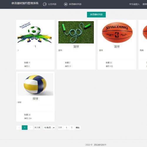147x147 pixels.
Task: Open the 教师 login link at top right
Action: [x=145, y=4]
